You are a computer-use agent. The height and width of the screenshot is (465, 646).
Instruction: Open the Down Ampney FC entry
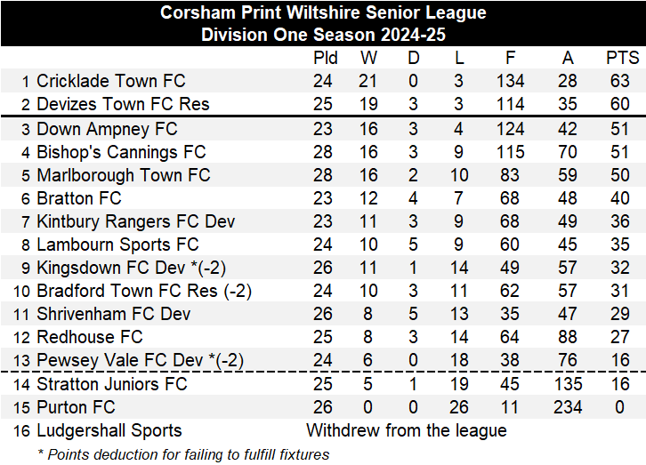click(107, 129)
